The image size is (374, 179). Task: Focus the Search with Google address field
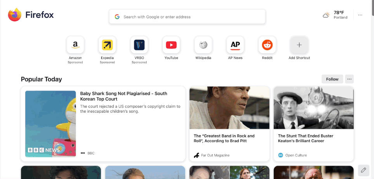click(x=187, y=17)
